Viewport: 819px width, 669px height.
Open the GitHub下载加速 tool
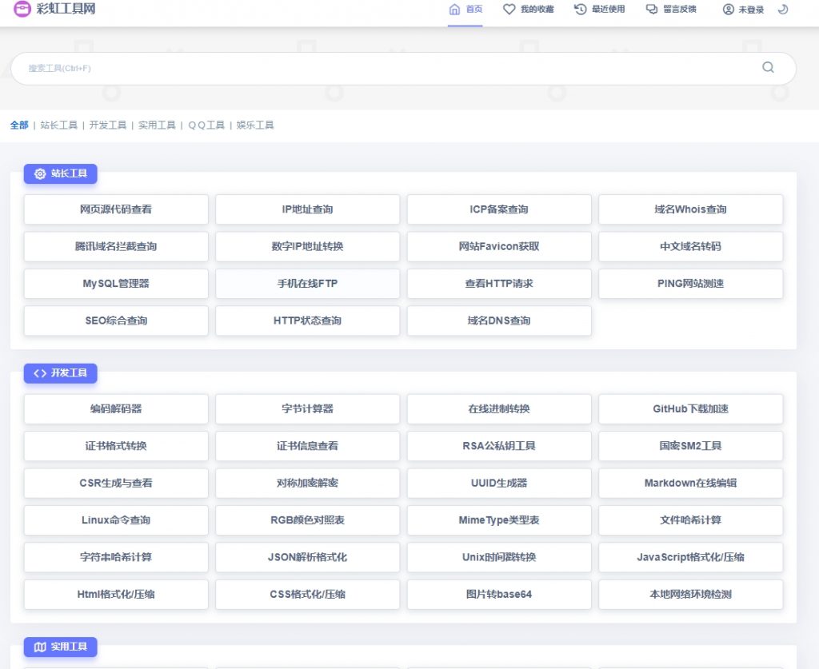click(x=690, y=409)
